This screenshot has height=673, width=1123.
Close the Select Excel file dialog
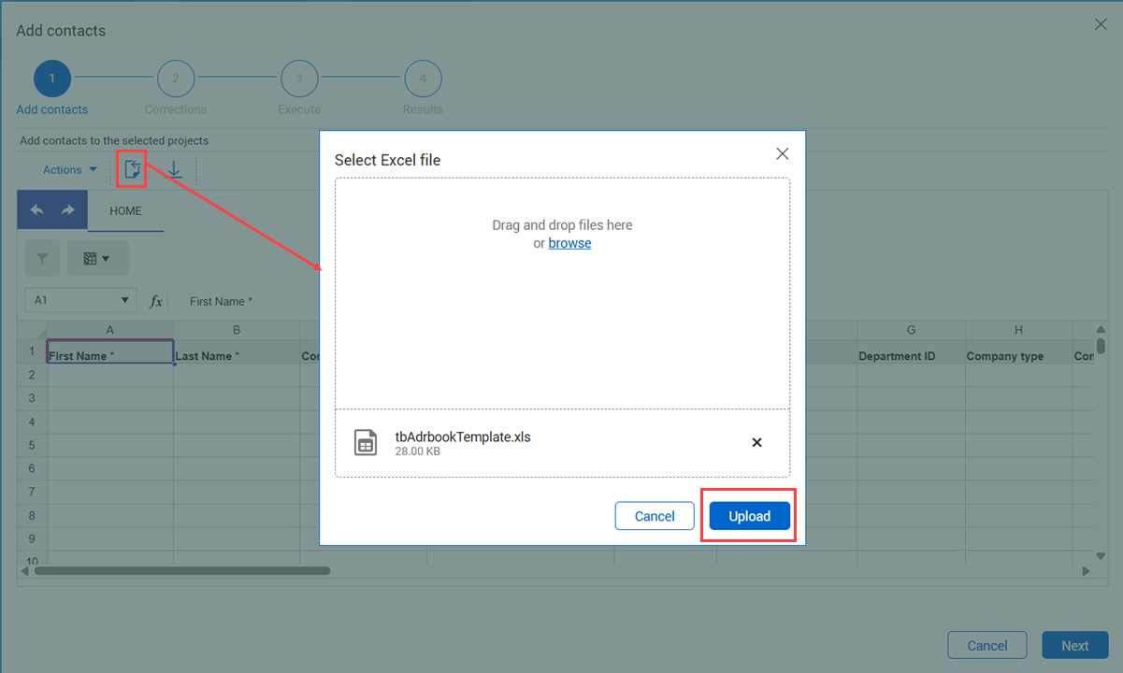(x=783, y=154)
